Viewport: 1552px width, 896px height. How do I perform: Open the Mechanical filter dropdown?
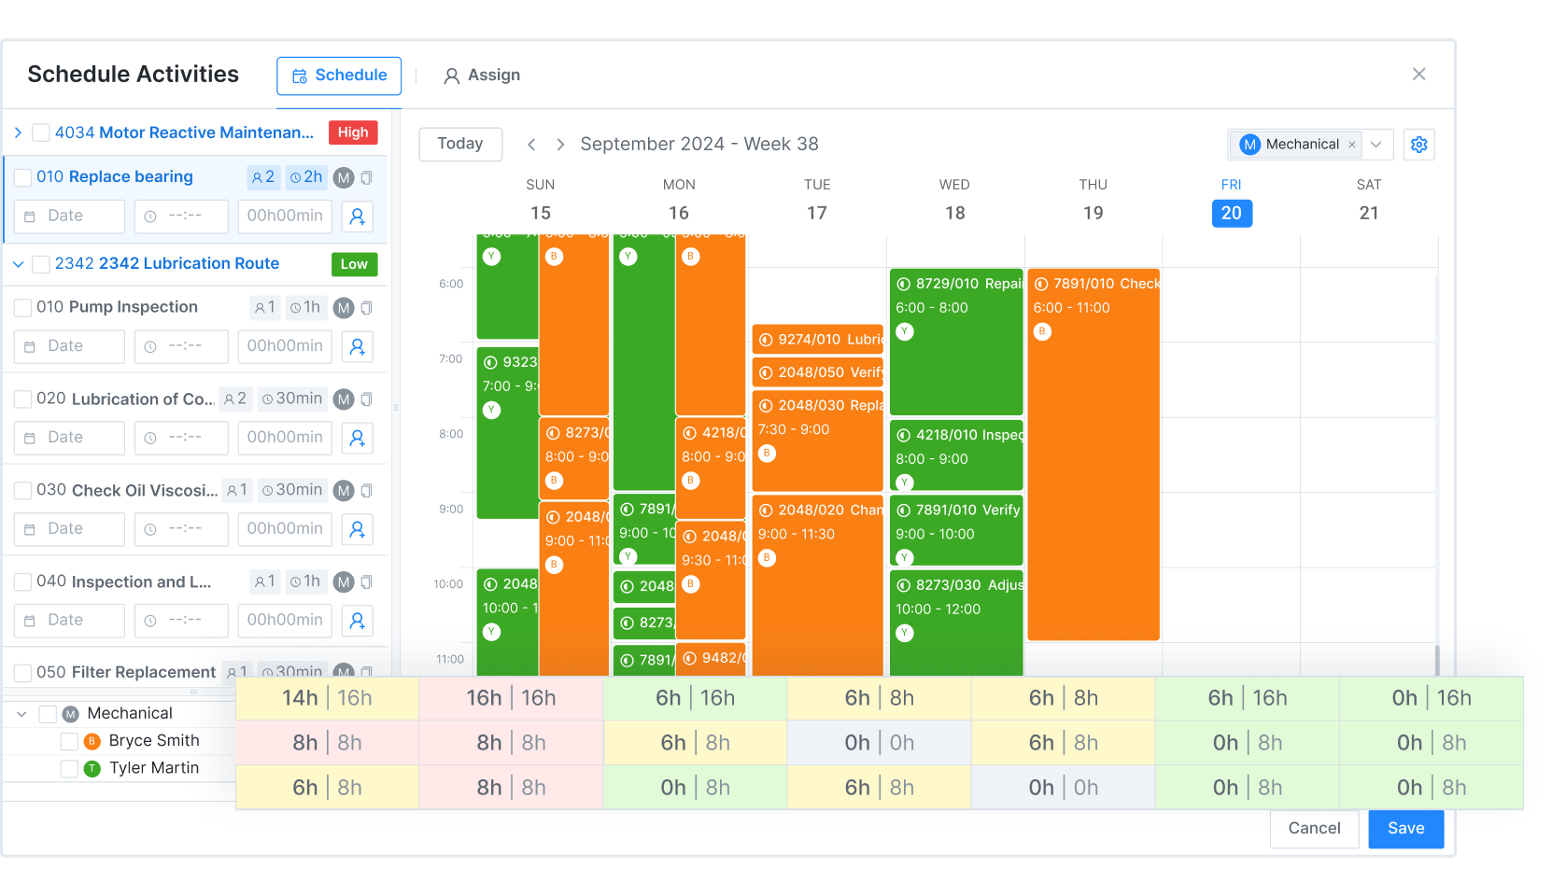[x=1376, y=144]
